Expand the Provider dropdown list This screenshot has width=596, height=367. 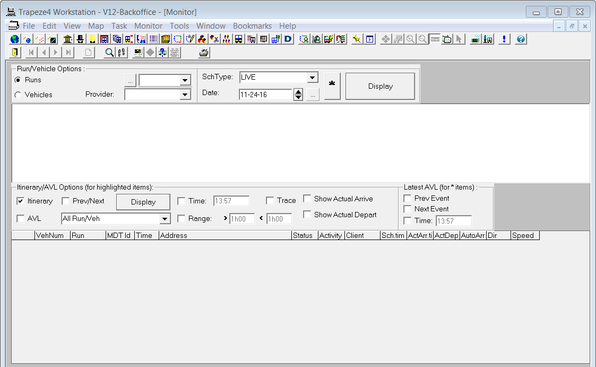pyautogui.click(x=185, y=95)
